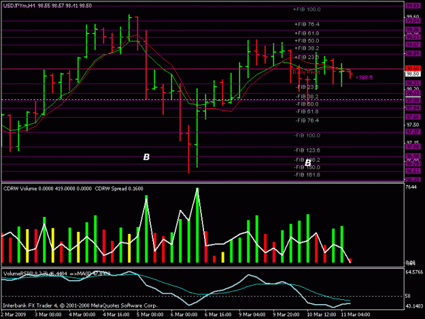Click the 9 Mar 04:00 time label
This screenshot has height=319, width=425.
coord(252,315)
